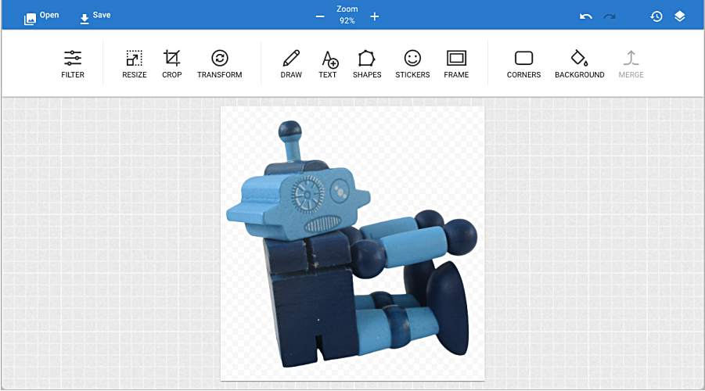The width and height of the screenshot is (705, 391).
Task: Click the 92% zoom value
Action: tap(347, 20)
